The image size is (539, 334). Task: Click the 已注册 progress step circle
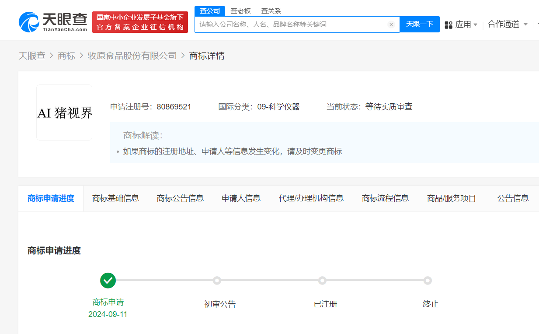(x=322, y=280)
